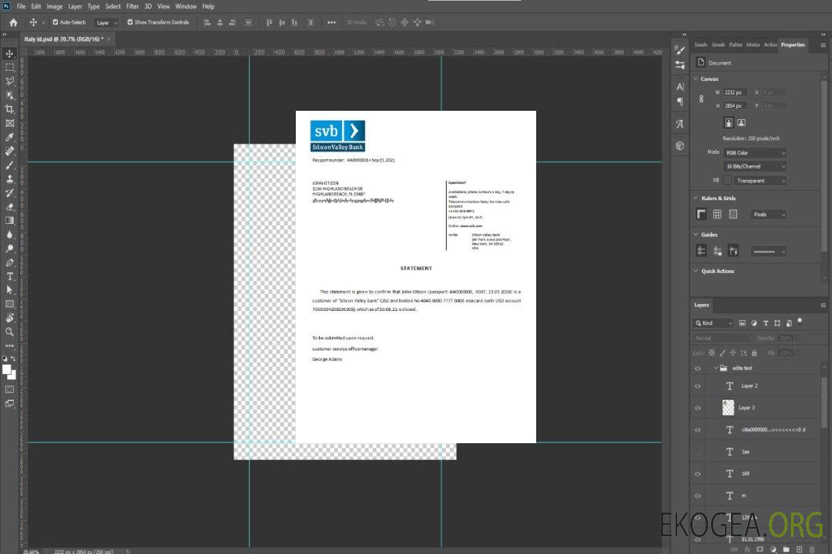The image size is (832, 554).
Task: Hide the '169' text layer
Action: [698, 474]
